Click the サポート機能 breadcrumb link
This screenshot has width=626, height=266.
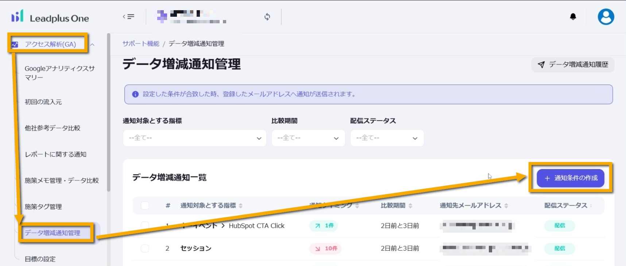141,44
